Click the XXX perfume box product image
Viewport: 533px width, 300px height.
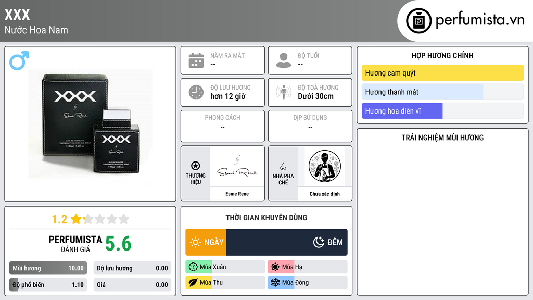91,124
